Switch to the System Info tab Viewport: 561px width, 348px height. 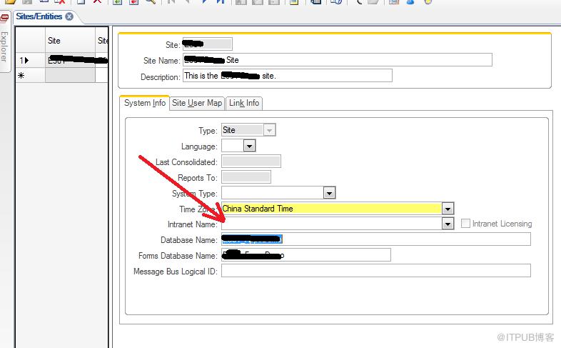pos(145,103)
